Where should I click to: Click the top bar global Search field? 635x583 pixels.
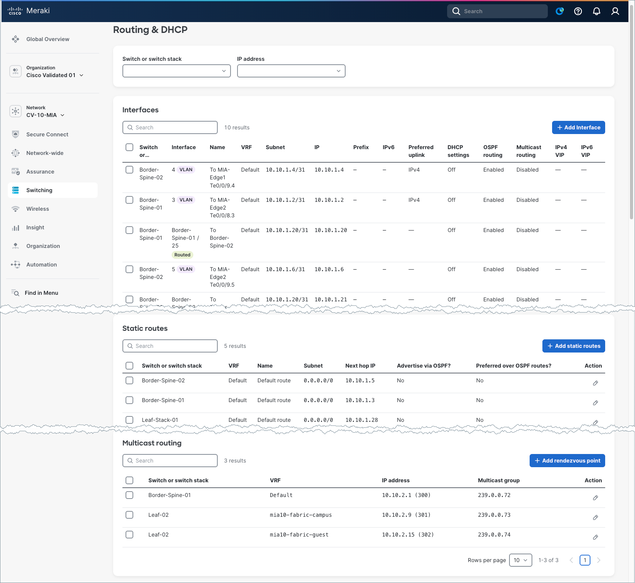pyautogui.click(x=497, y=11)
